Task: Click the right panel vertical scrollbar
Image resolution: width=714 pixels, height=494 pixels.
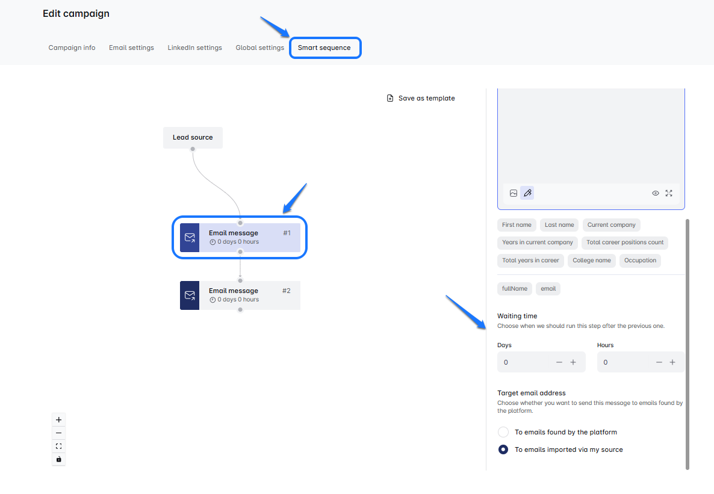Action: (x=688, y=343)
